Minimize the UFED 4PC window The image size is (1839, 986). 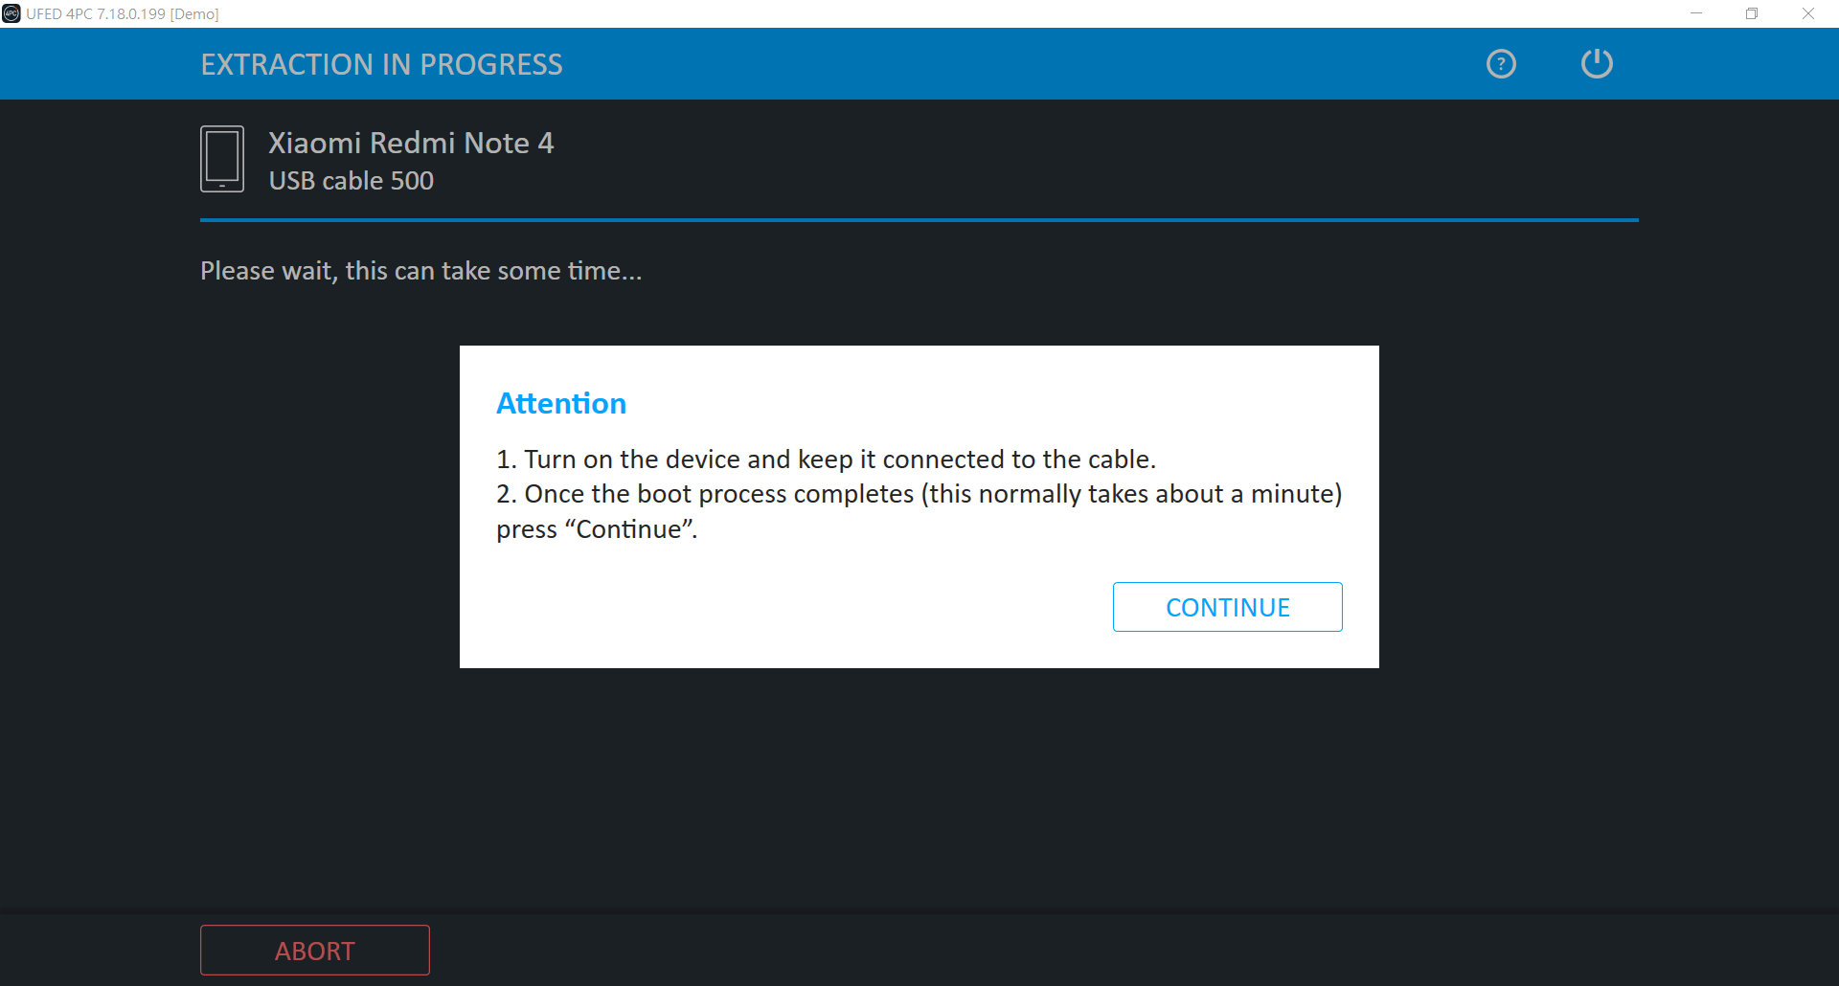click(x=1696, y=13)
